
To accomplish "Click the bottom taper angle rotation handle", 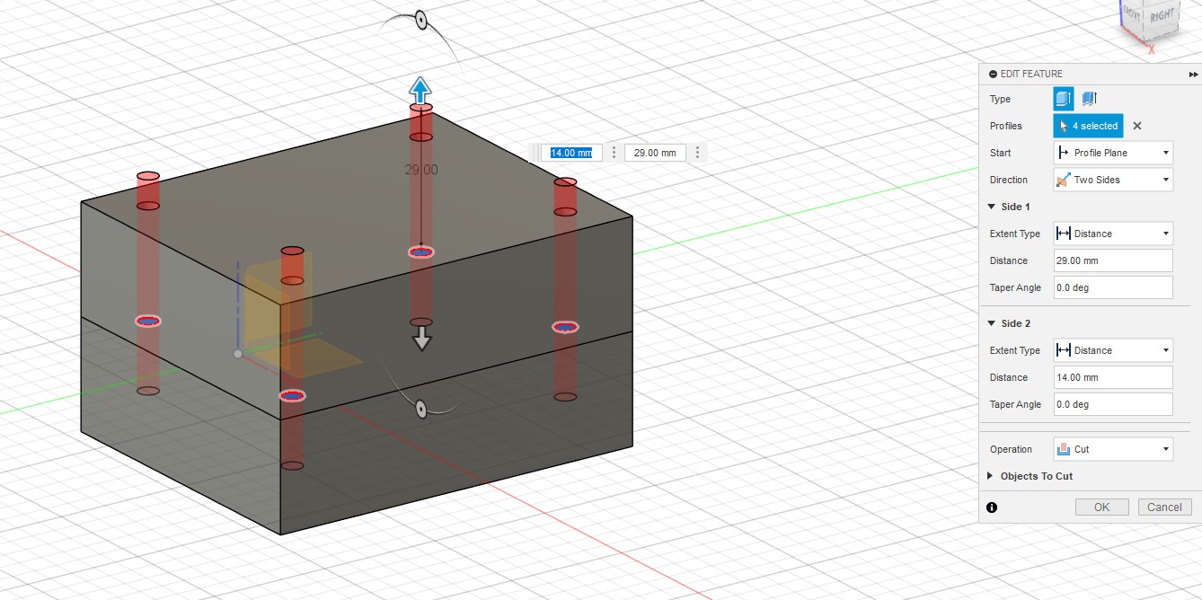I will pyautogui.click(x=420, y=409).
